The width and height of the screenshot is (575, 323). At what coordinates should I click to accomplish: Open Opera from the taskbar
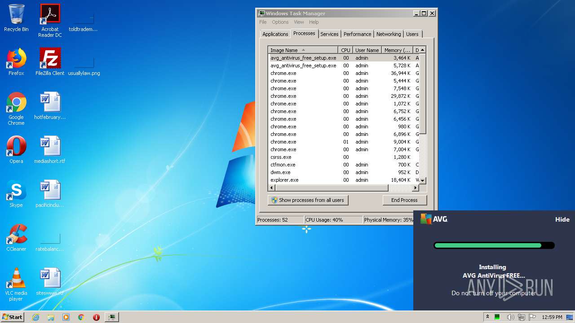(96, 317)
